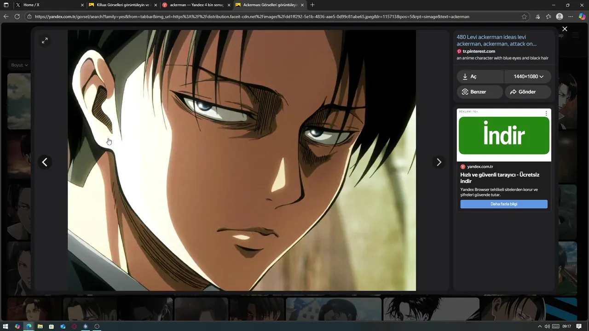Screen dimensions: 589x331
Task: Close the image viewer overlay
Action: tap(565, 29)
